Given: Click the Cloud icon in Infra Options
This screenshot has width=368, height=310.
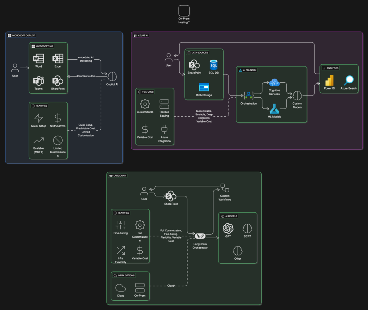Looking at the screenshot, I should pos(120,288).
